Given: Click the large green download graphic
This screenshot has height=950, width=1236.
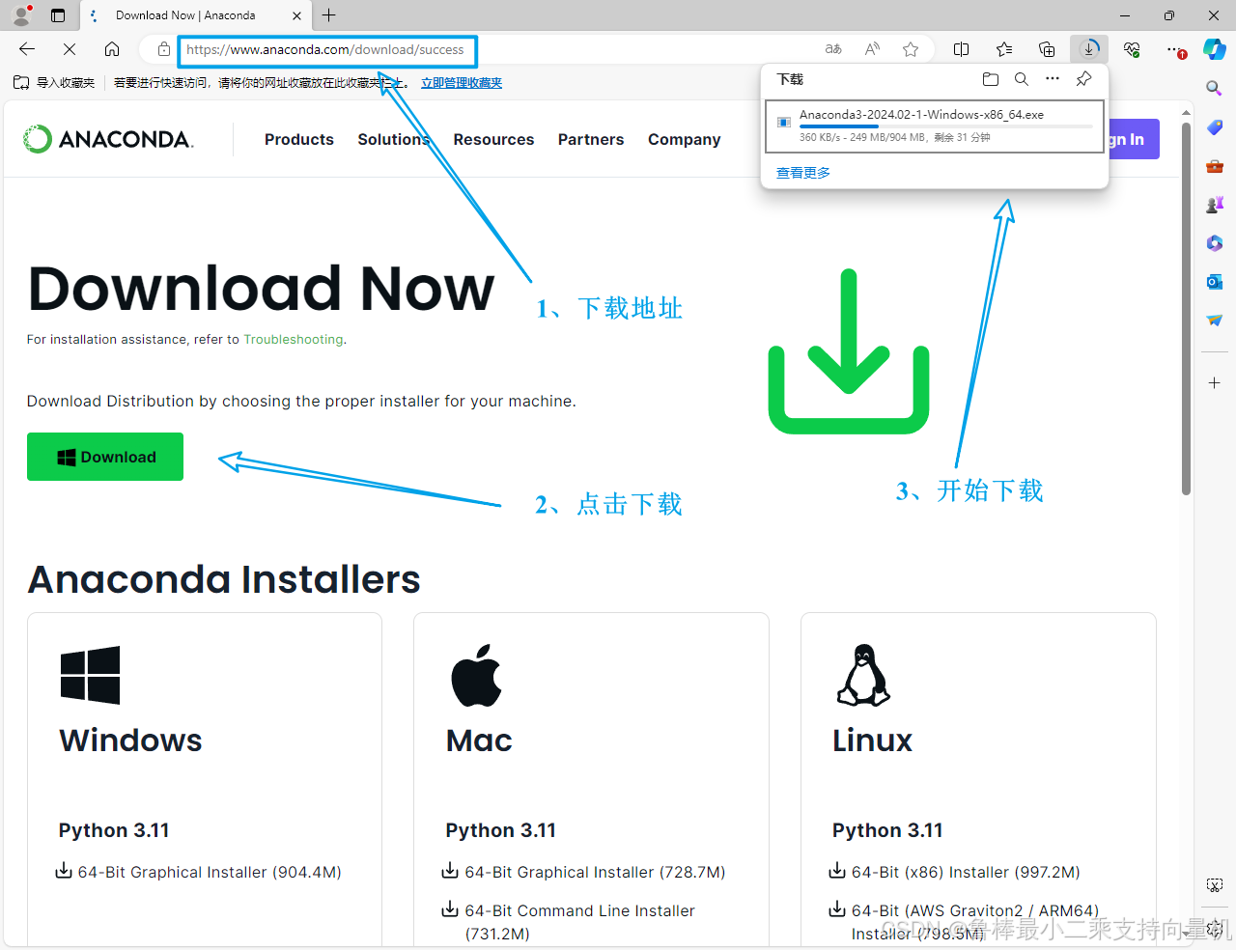Looking at the screenshot, I should [x=849, y=351].
